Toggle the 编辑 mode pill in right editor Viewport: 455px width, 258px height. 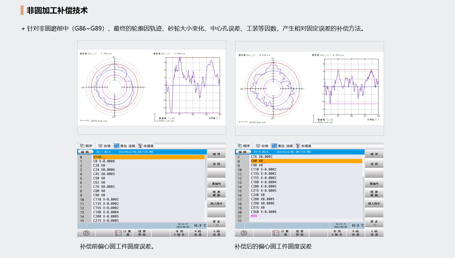(242, 152)
